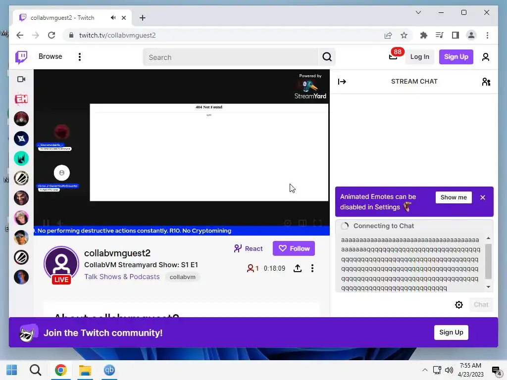Open the blue X-logo channel in sidebar

point(21,139)
